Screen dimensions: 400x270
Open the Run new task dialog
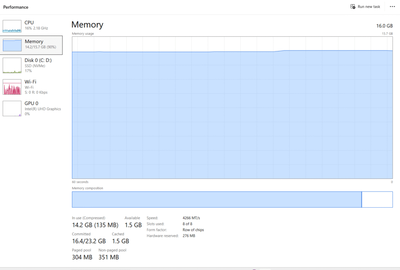(x=365, y=7)
